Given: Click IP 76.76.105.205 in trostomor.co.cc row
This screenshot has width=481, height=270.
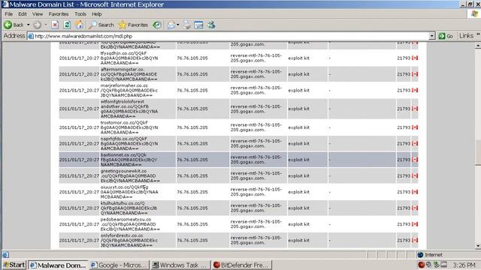Looking at the screenshot, I should [x=192, y=127].
